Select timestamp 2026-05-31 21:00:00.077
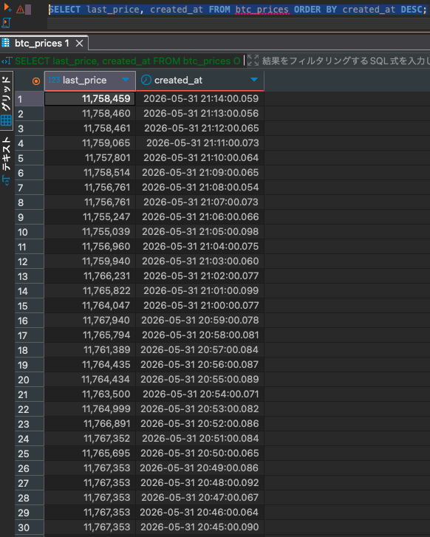Viewport: 430px width, 537px height. click(200, 306)
